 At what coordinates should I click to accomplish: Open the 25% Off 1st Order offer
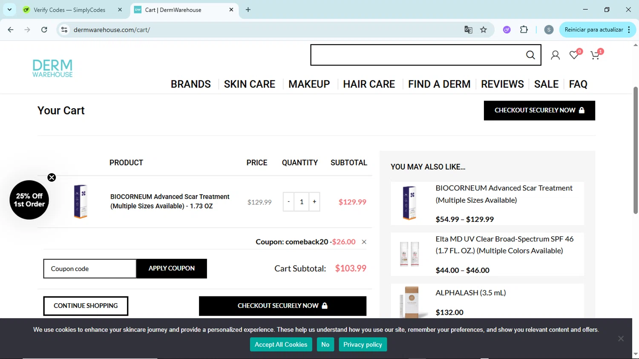29,200
